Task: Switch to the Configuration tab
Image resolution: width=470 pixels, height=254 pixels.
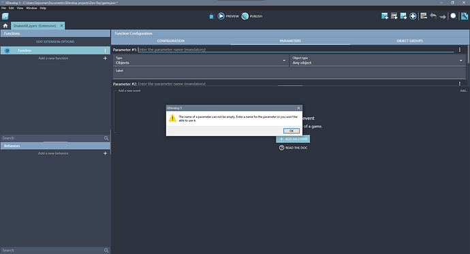Action: point(171,41)
